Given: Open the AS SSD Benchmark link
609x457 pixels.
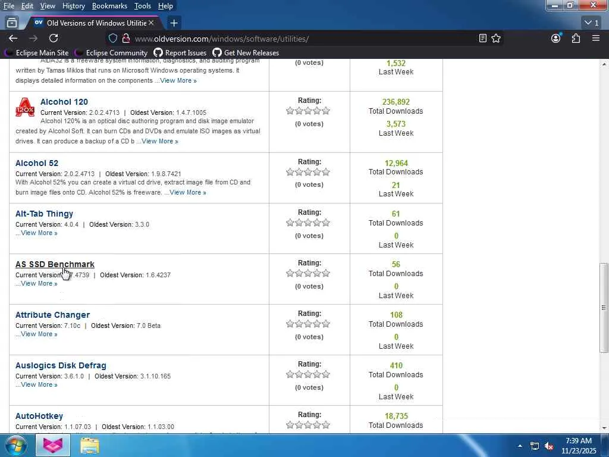Looking at the screenshot, I should [x=55, y=264].
